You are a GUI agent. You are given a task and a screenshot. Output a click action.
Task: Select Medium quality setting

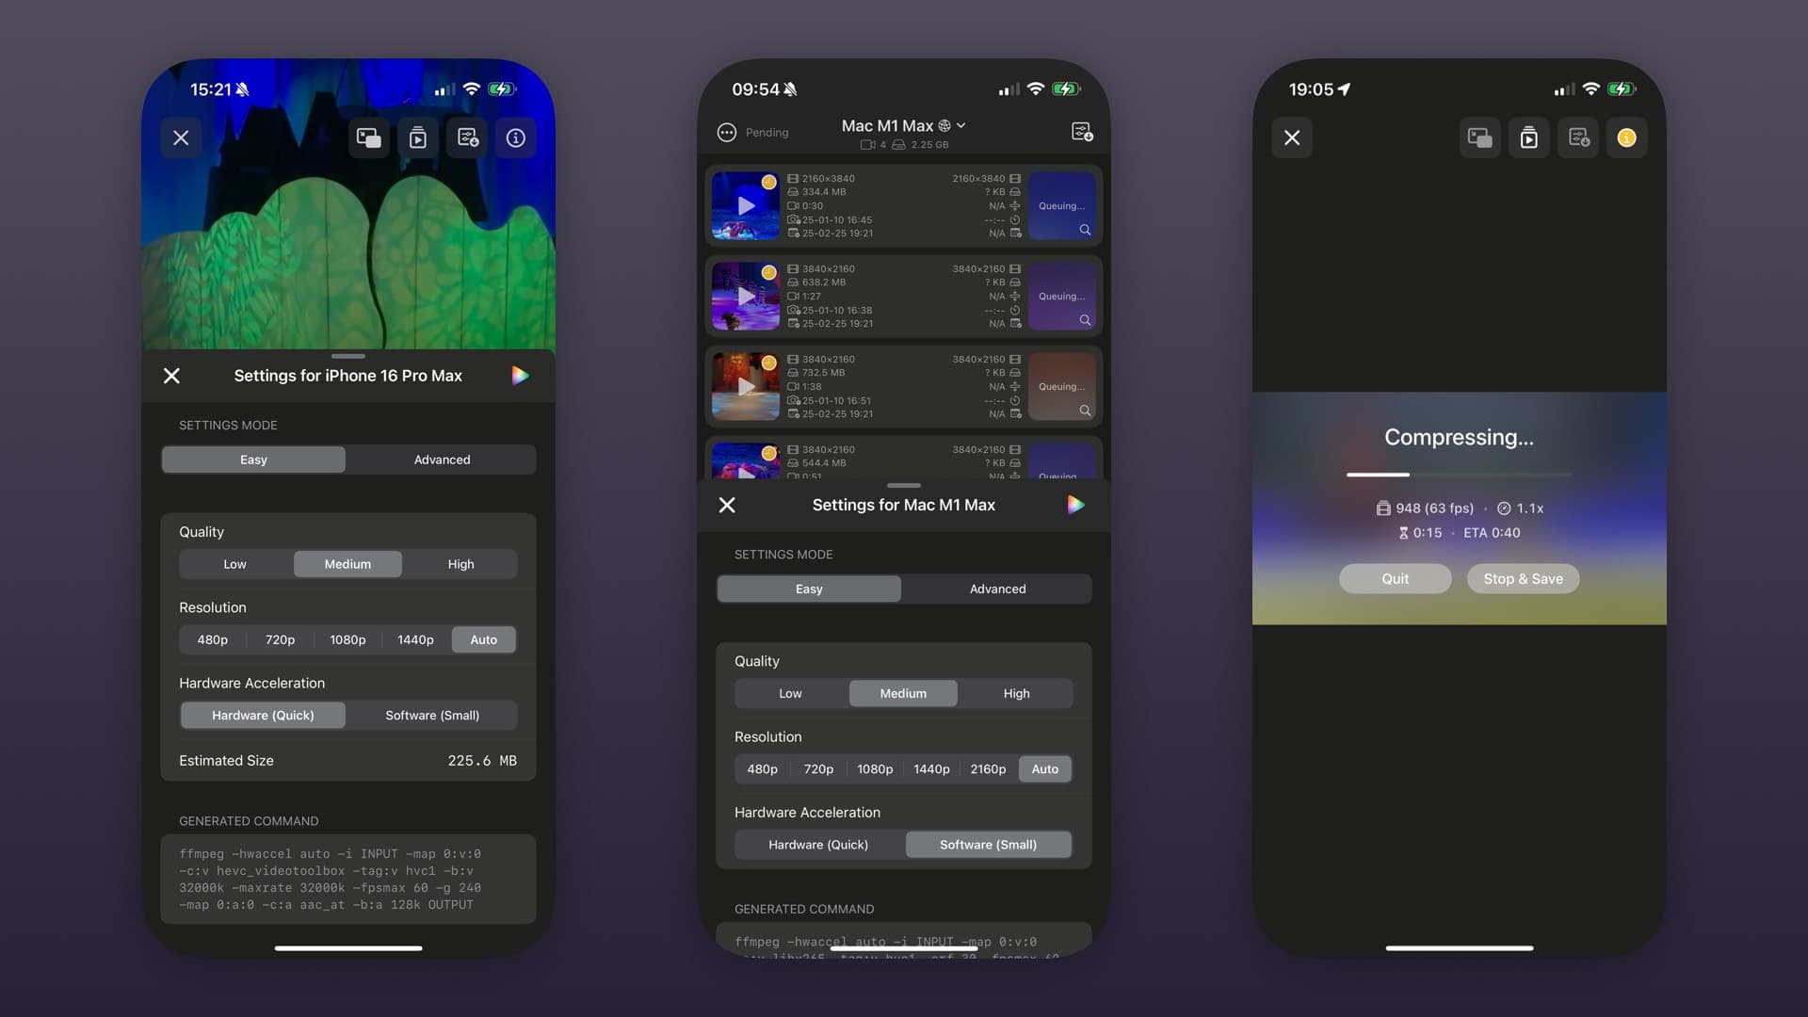[x=347, y=564]
